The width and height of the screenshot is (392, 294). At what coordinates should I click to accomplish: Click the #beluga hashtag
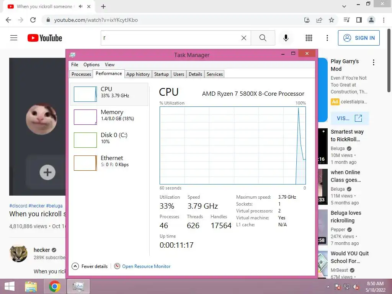click(x=54, y=206)
